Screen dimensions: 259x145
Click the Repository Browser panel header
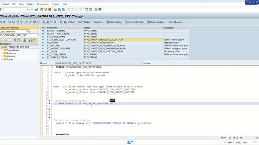(x=19, y=28)
